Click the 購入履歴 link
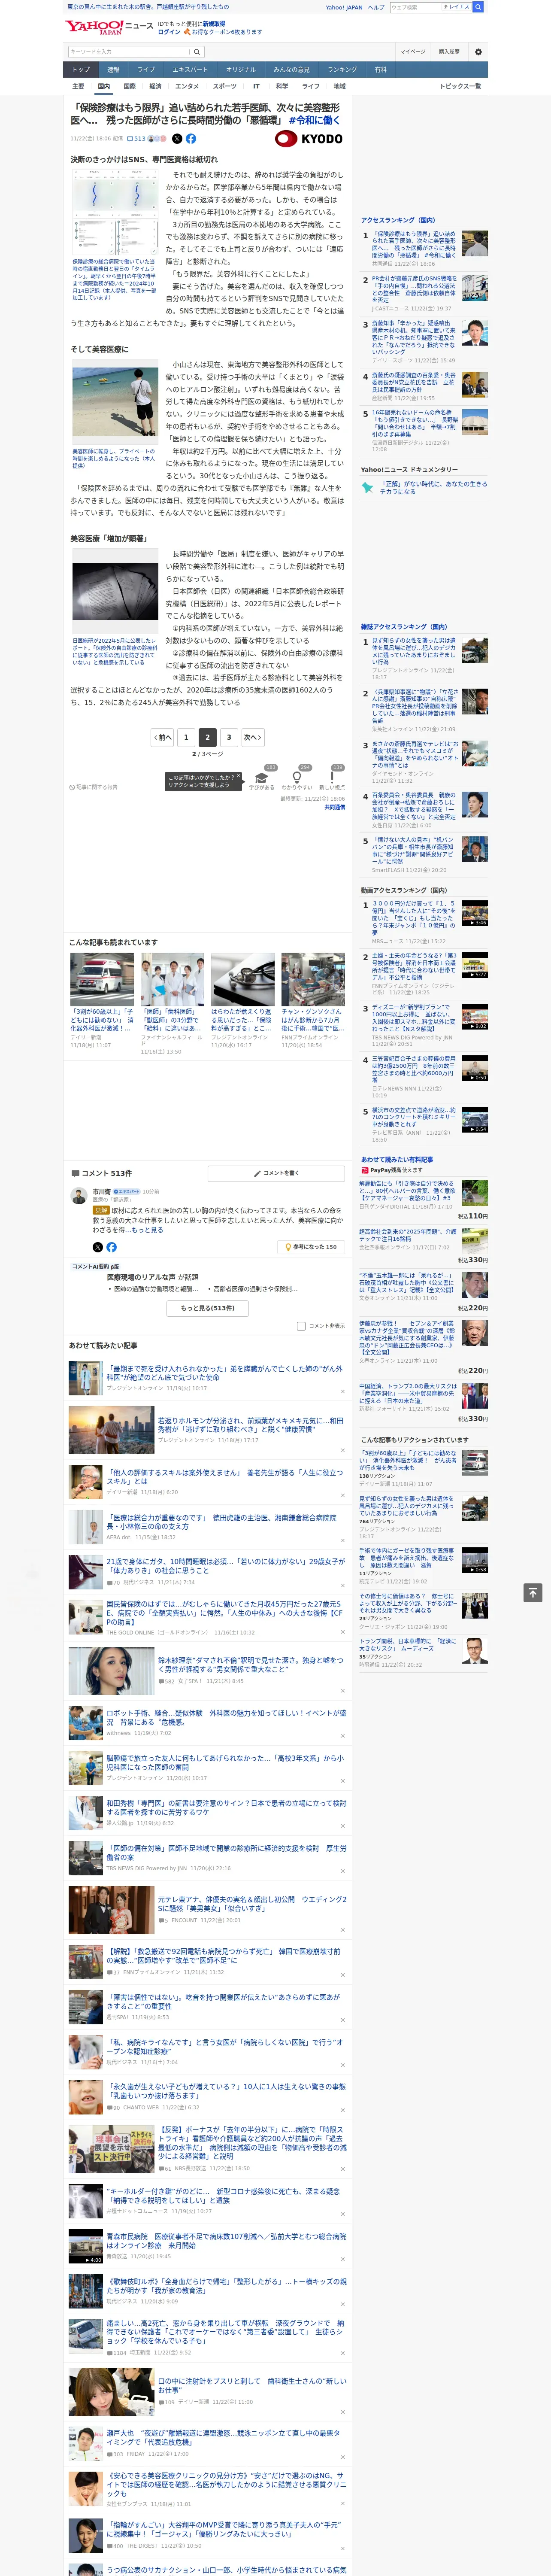This screenshot has width=551, height=2576. tap(449, 52)
